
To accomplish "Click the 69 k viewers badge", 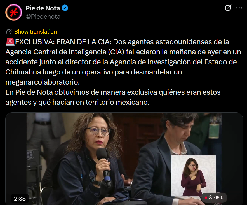I will click(214, 198).
